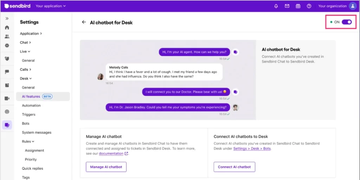360x180 pixels.
Task: Open the gift box icon in header
Action: pos(298,6)
